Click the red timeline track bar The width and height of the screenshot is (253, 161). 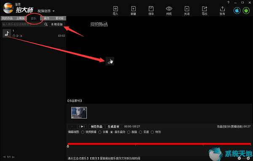[x=159, y=144]
